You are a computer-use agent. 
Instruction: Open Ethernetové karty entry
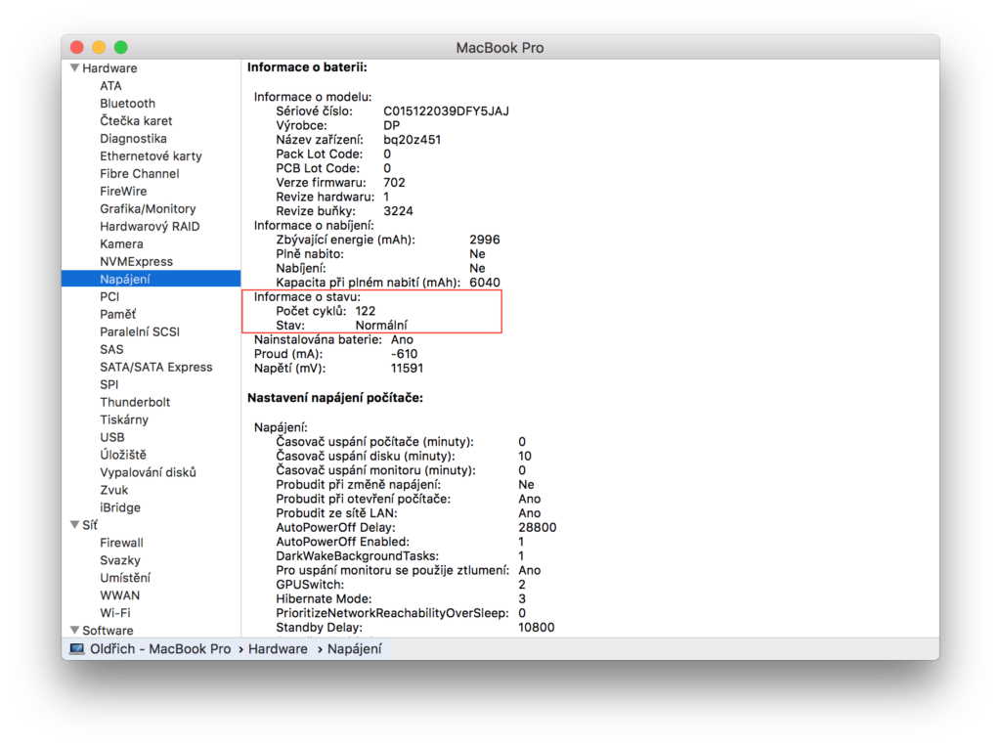pyautogui.click(x=151, y=155)
